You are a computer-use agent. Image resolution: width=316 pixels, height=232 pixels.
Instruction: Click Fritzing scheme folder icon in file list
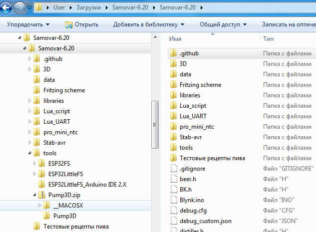coord(173,85)
